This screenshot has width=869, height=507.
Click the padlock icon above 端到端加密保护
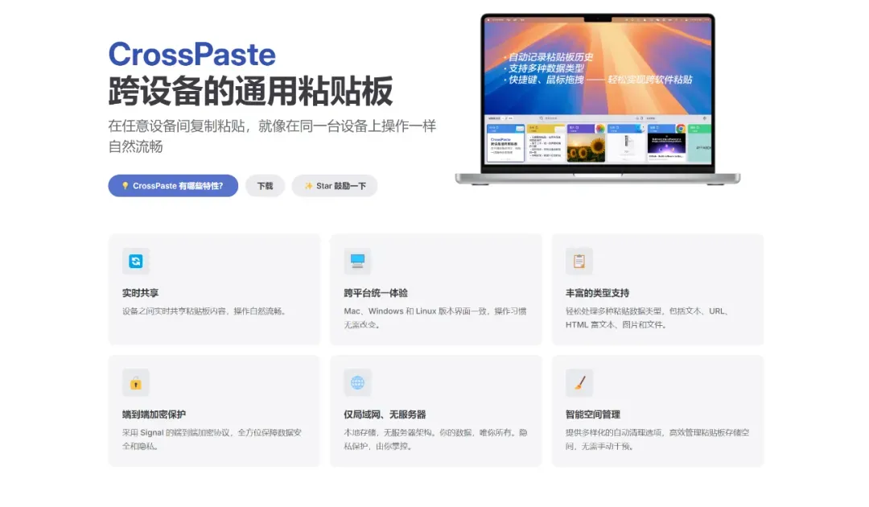click(x=136, y=382)
